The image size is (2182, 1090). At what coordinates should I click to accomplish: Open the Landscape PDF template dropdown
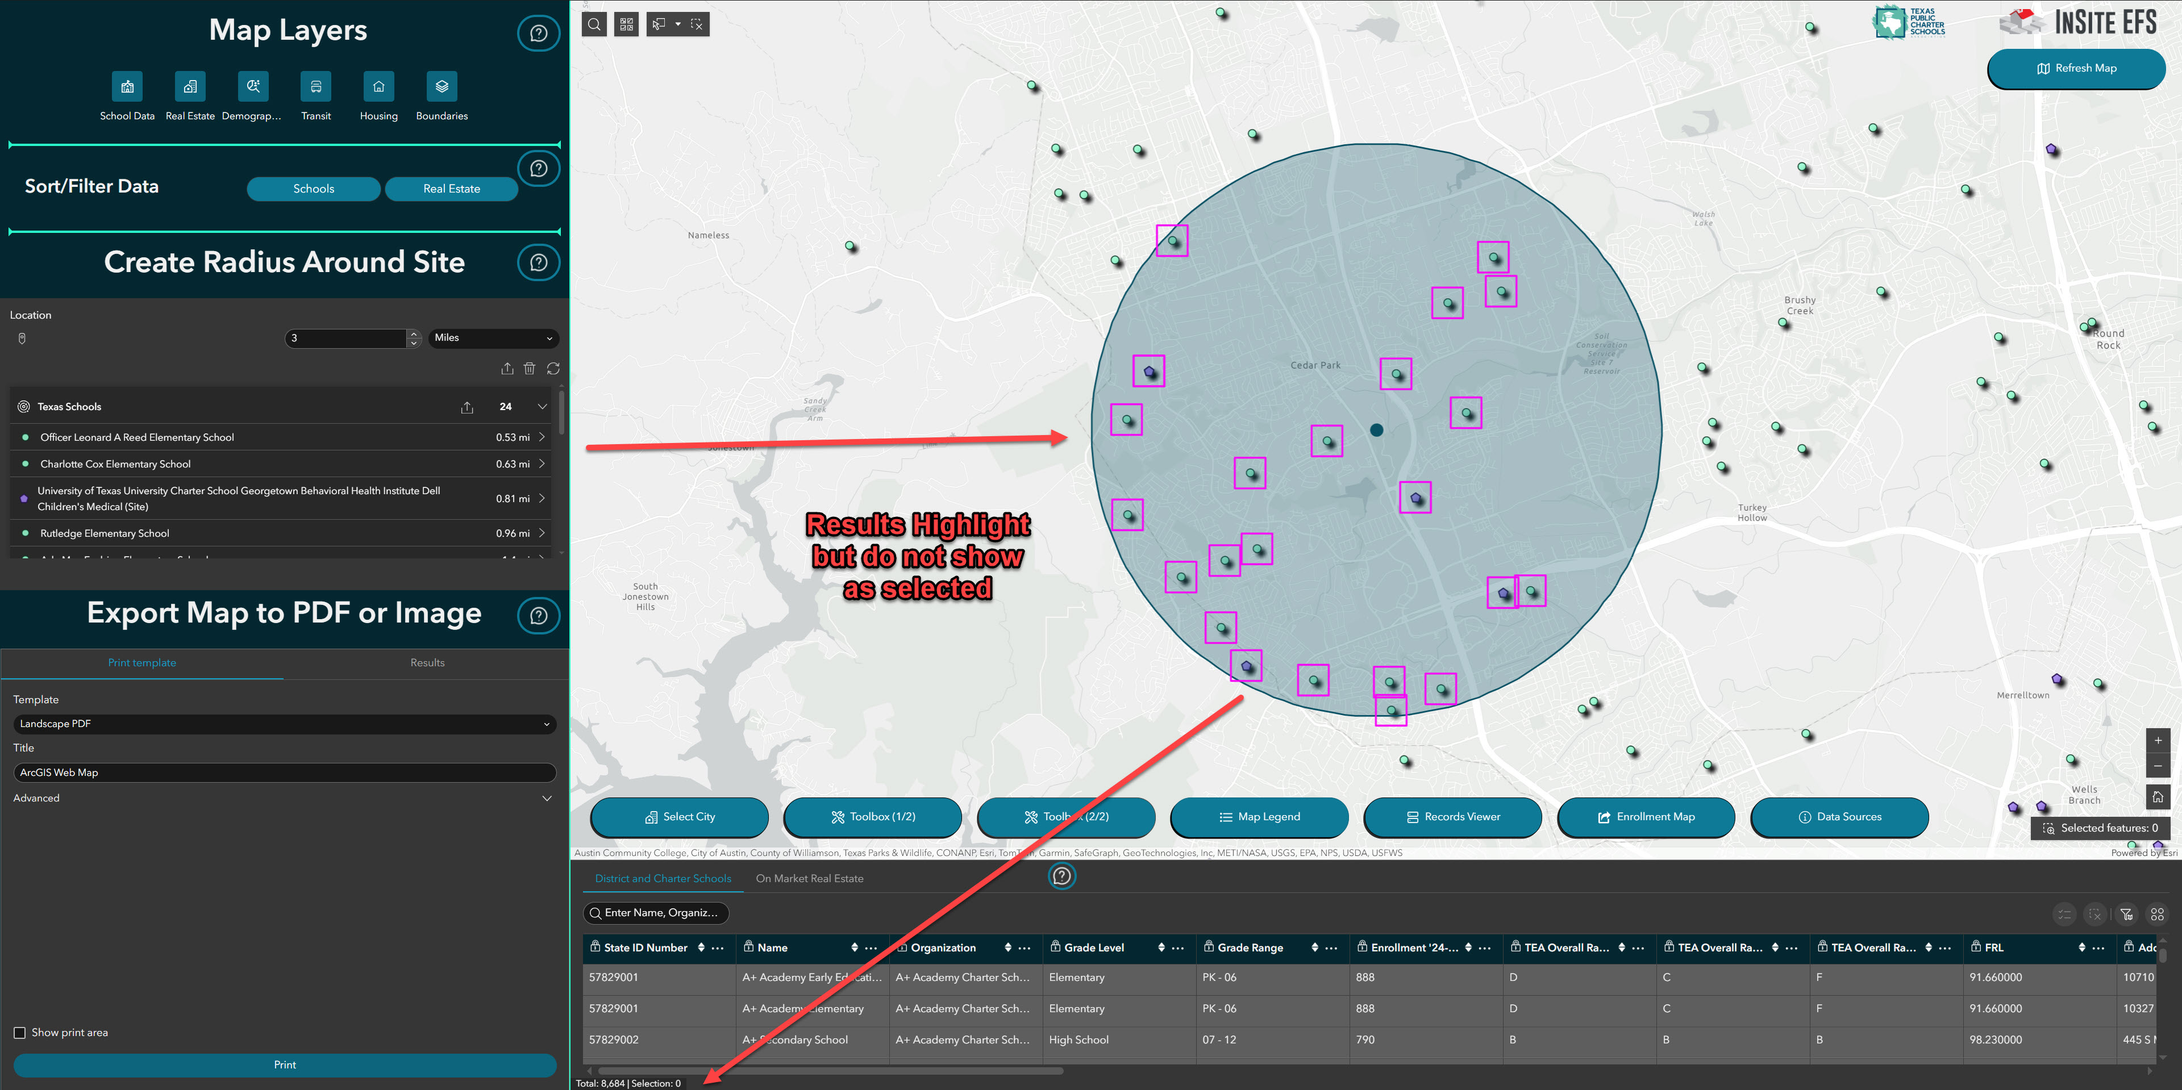[285, 724]
